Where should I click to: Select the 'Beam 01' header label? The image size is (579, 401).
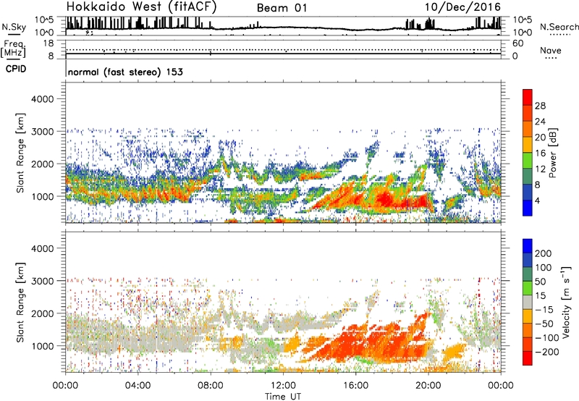282,8
